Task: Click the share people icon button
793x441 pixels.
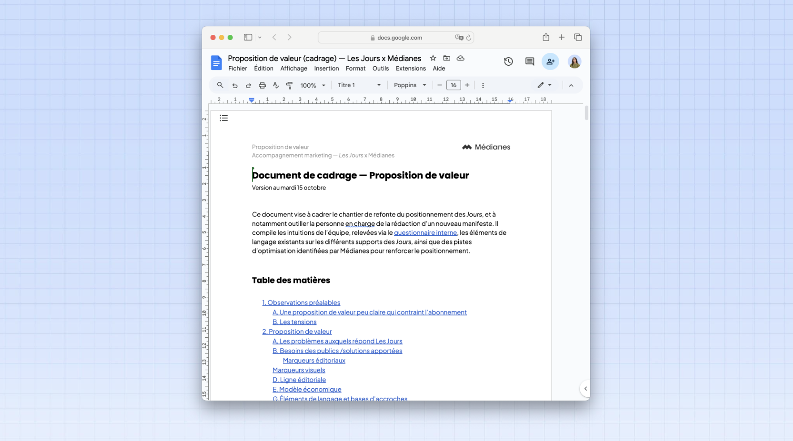Action: point(550,62)
